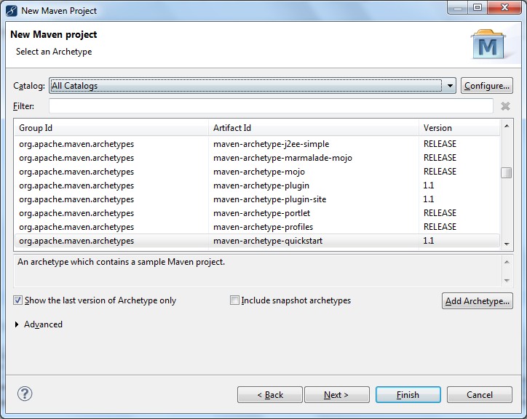Click the Configure... button
Image resolution: width=527 pixels, height=419 pixels.
click(487, 86)
